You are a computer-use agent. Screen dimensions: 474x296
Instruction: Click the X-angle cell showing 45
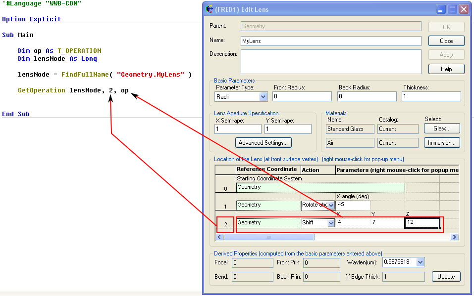pos(353,205)
